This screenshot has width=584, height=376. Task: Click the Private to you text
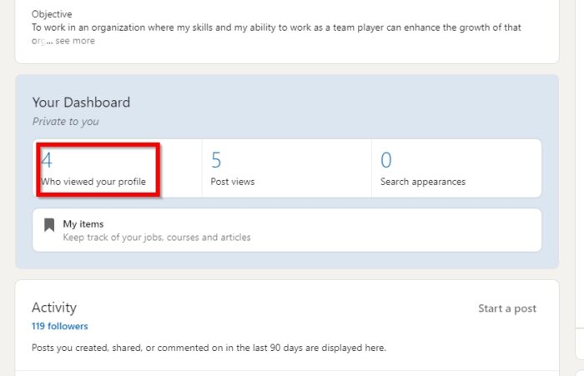click(x=66, y=122)
